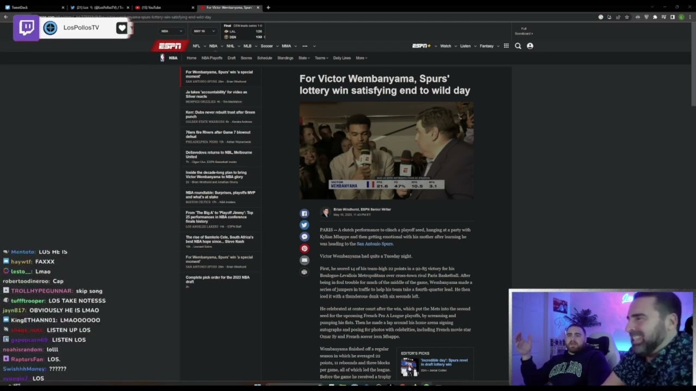The image size is (696, 391).
Task: Share article via Facebook Messenger
Action: pyautogui.click(x=304, y=237)
